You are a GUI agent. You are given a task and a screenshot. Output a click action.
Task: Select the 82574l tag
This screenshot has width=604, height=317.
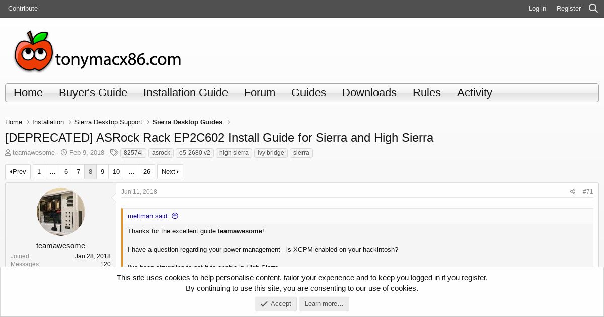tap(133, 153)
